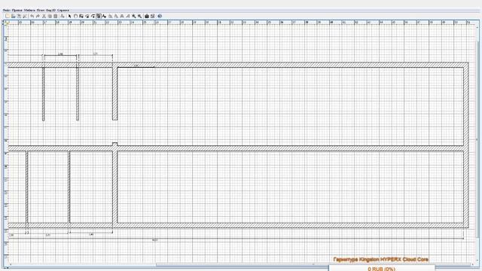Click the Cut scissors icon
The image size is (482, 271).
[44, 16]
